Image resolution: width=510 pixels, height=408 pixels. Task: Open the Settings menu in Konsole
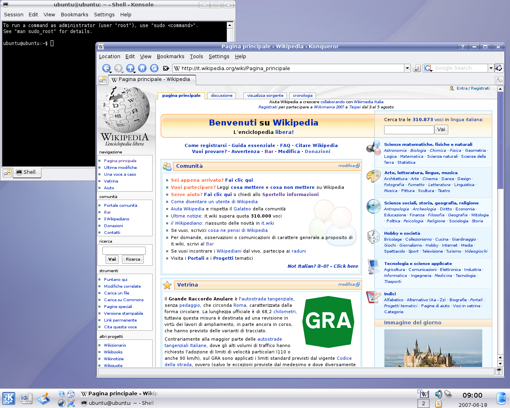pos(104,15)
